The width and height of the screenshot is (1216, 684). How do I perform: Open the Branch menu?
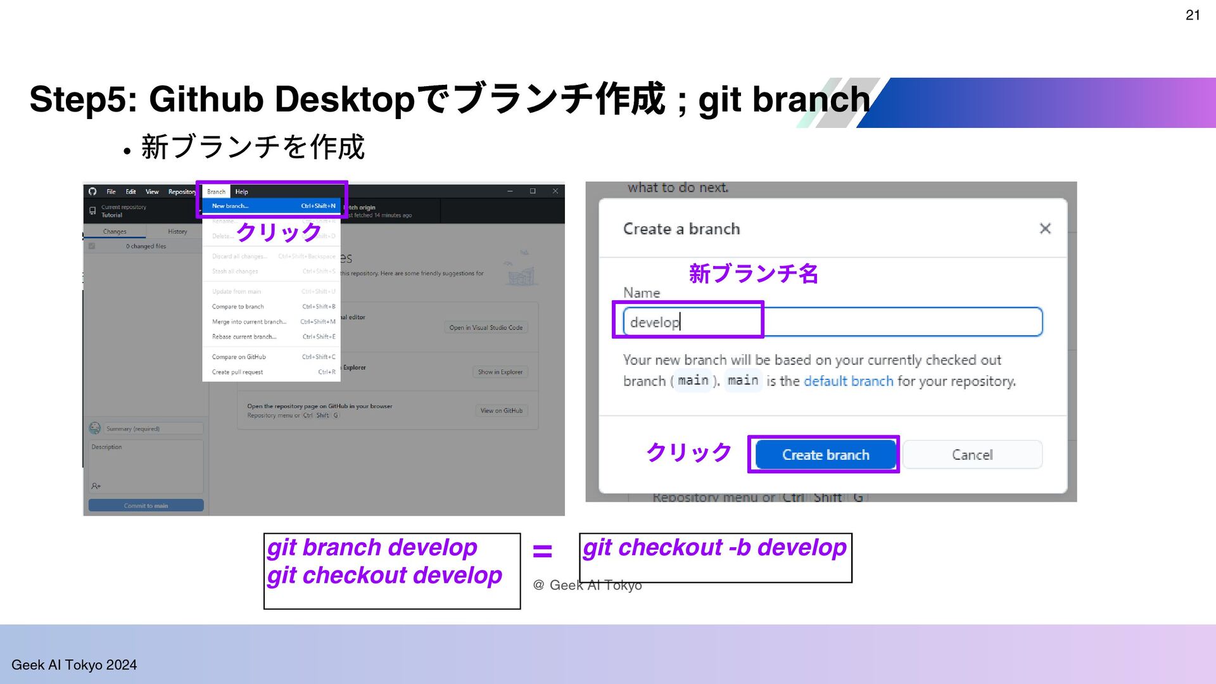click(216, 191)
